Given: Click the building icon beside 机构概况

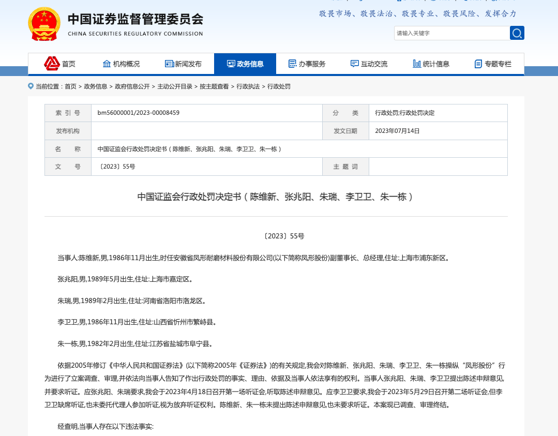Looking at the screenshot, I should pos(107,64).
